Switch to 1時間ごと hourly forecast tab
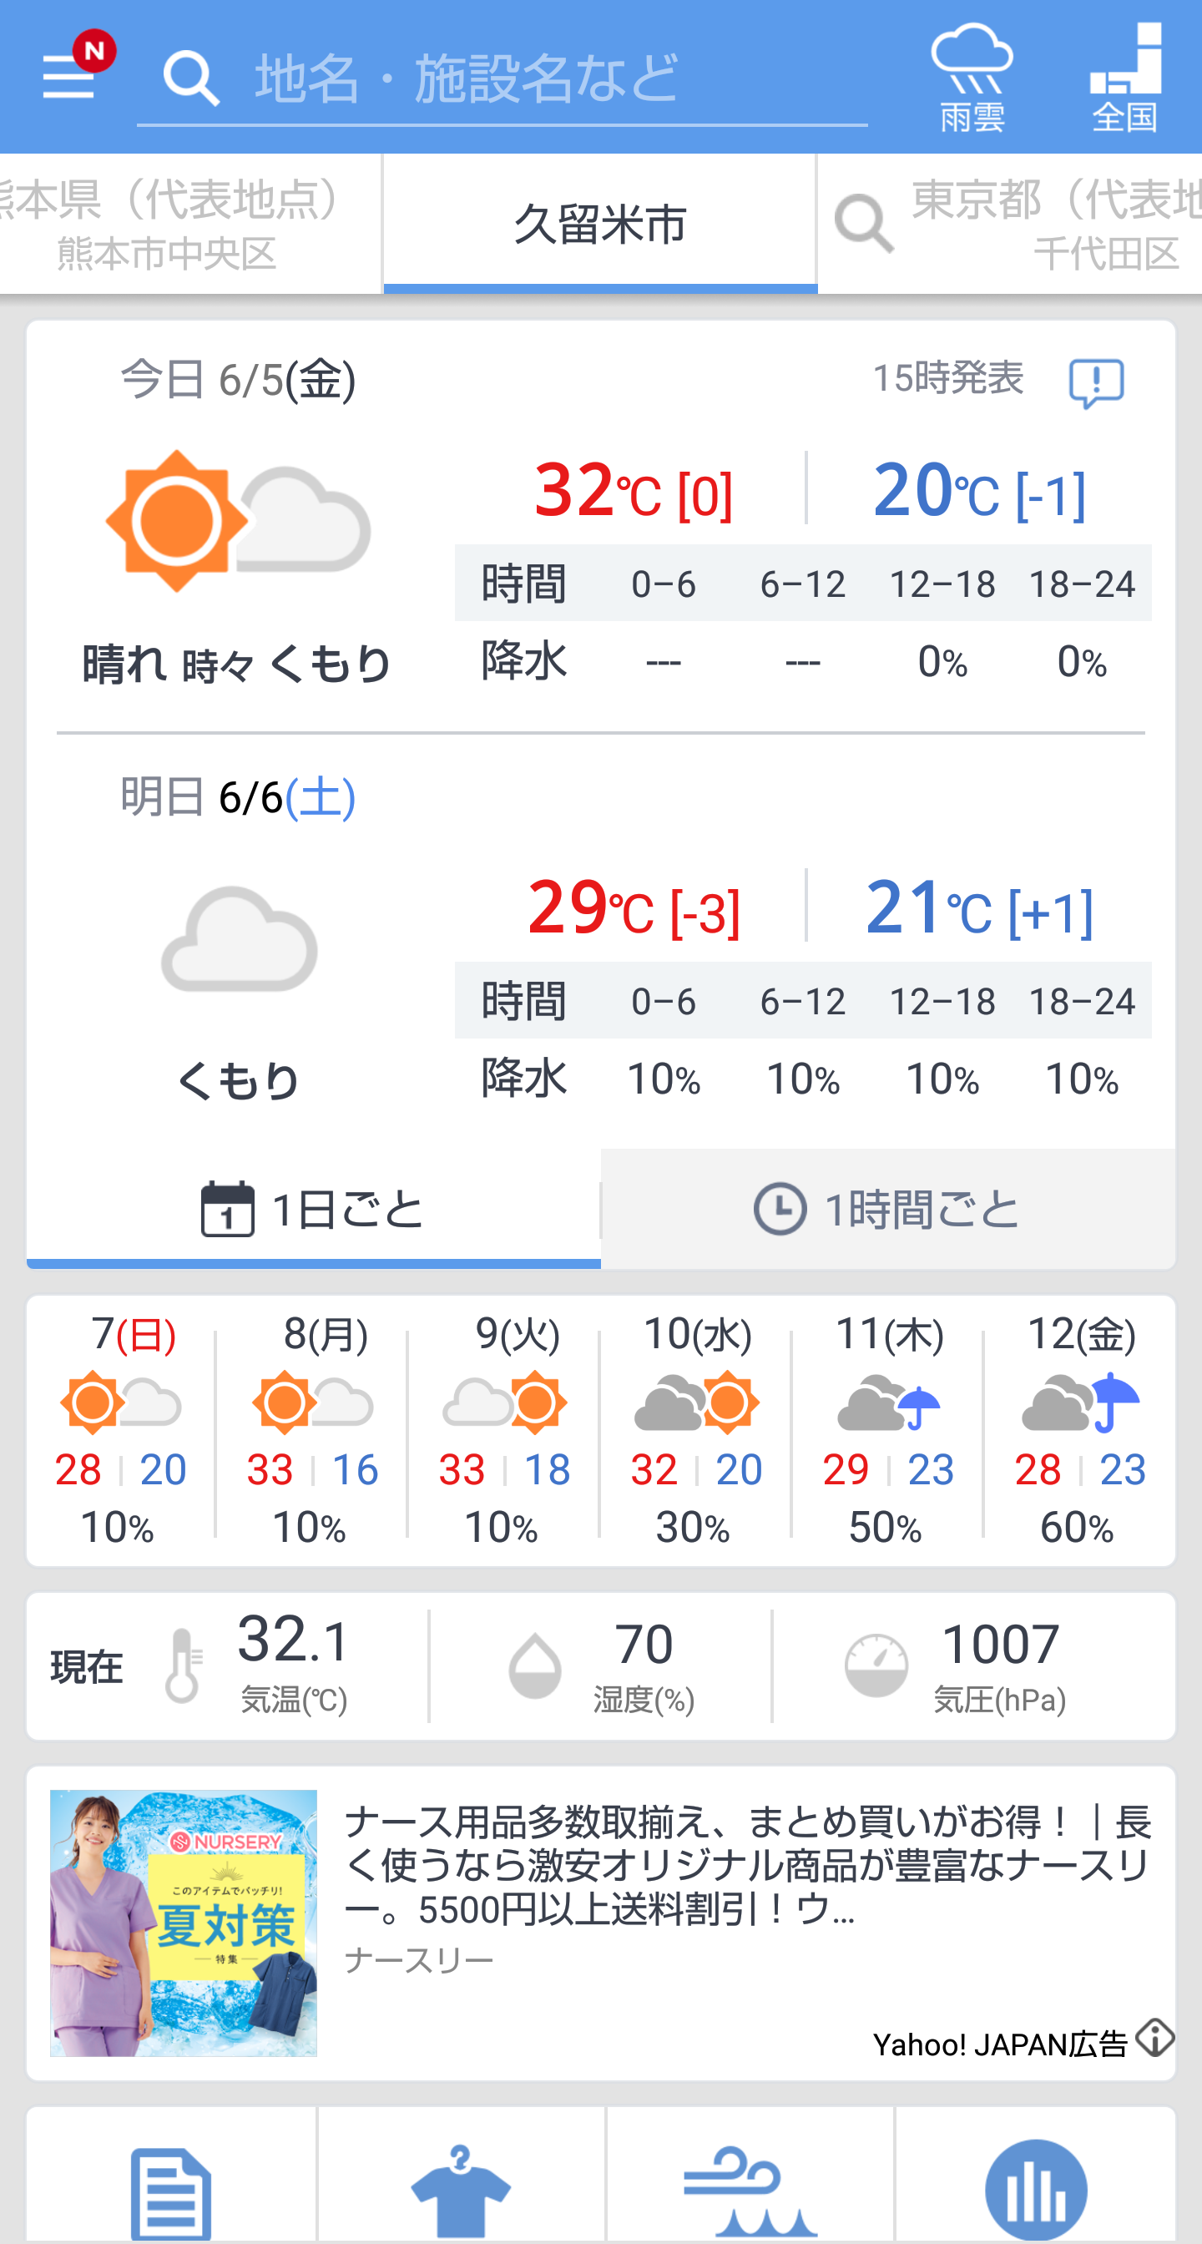Viewport: 1202px width, 2244px height. (x=886, y=1209)
